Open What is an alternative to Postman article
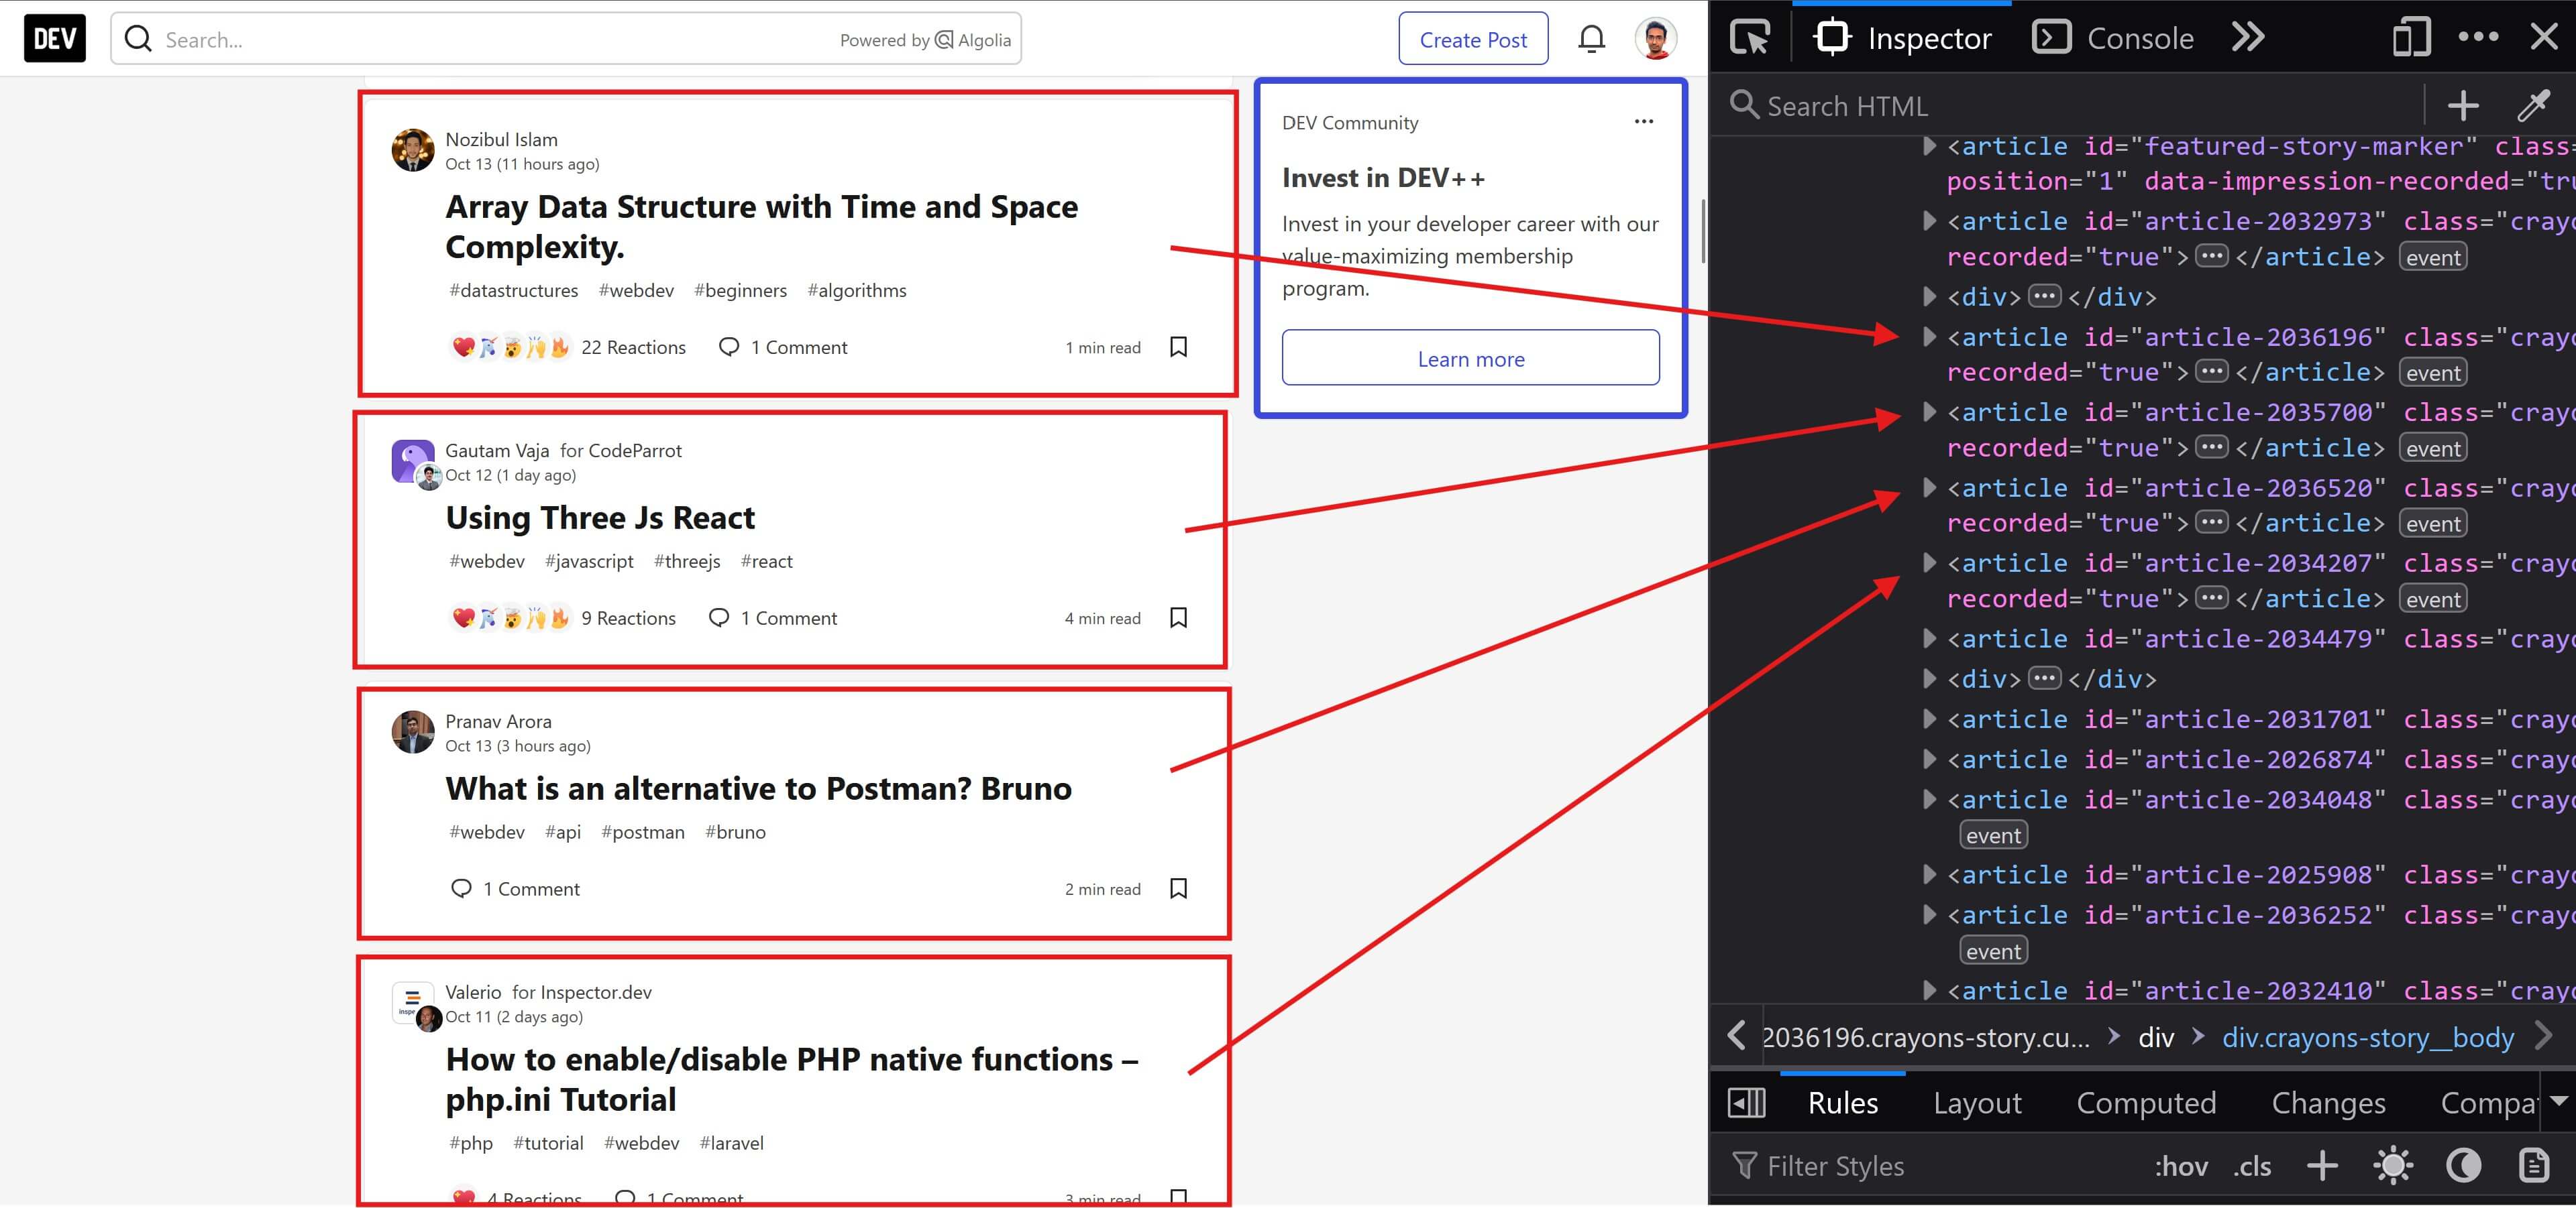The height and width of the screenshot is (1208, 2576). pyautogui.click(x=758, y=788)
